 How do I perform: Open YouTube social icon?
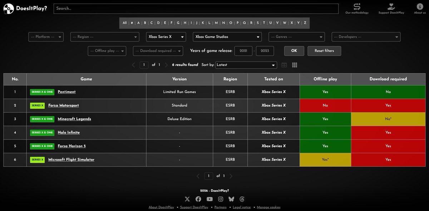point(209,199)
